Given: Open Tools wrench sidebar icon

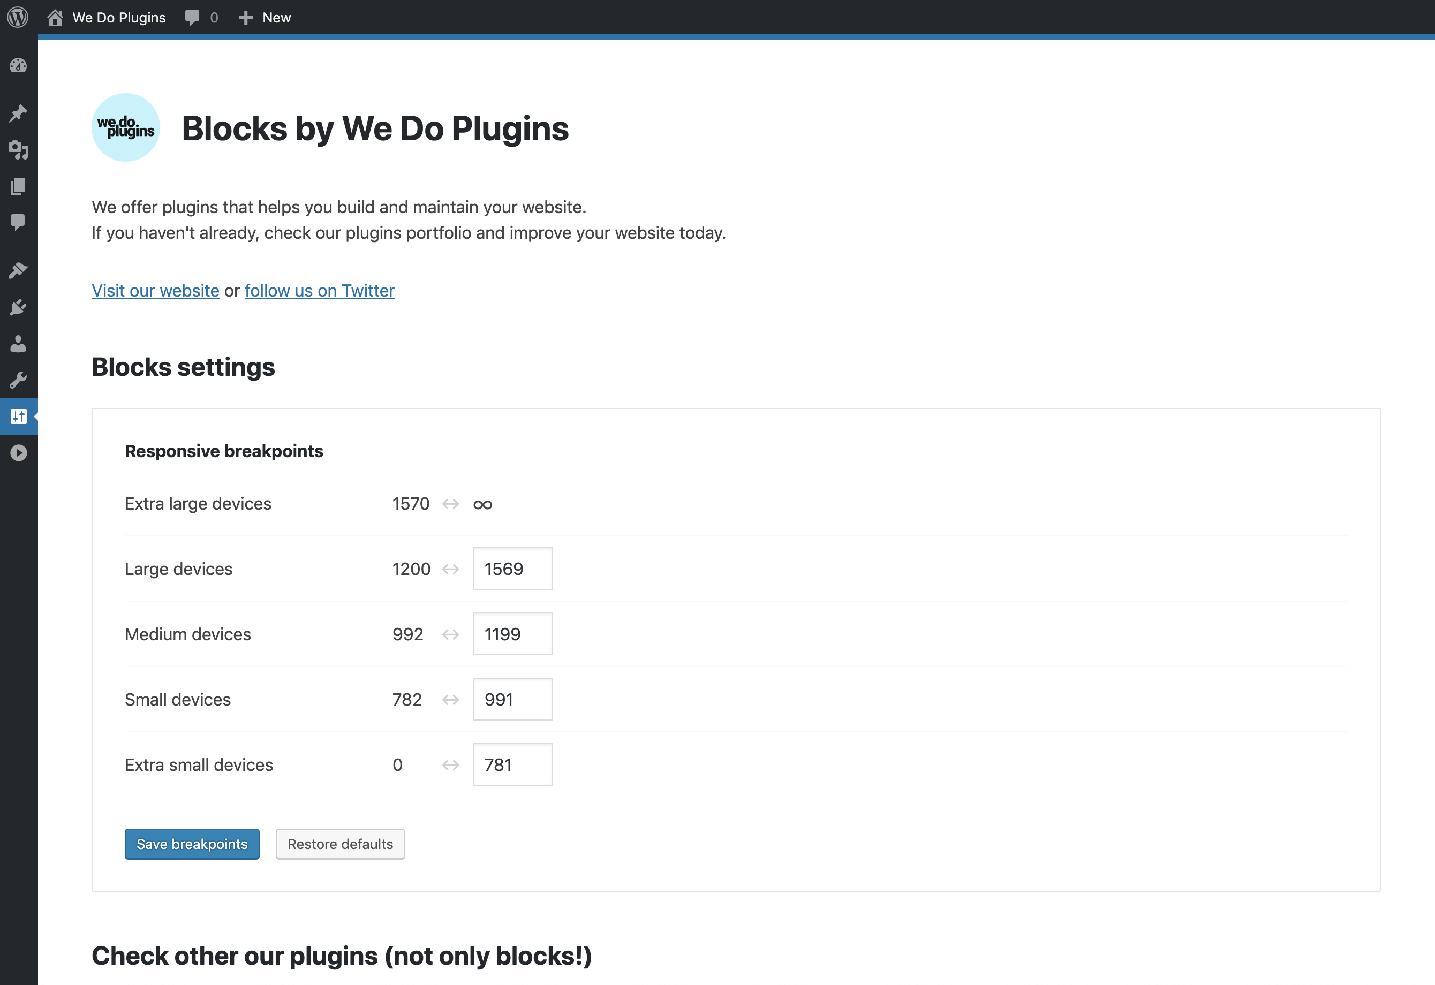Looking at the screenshot, I should (19, 380).
